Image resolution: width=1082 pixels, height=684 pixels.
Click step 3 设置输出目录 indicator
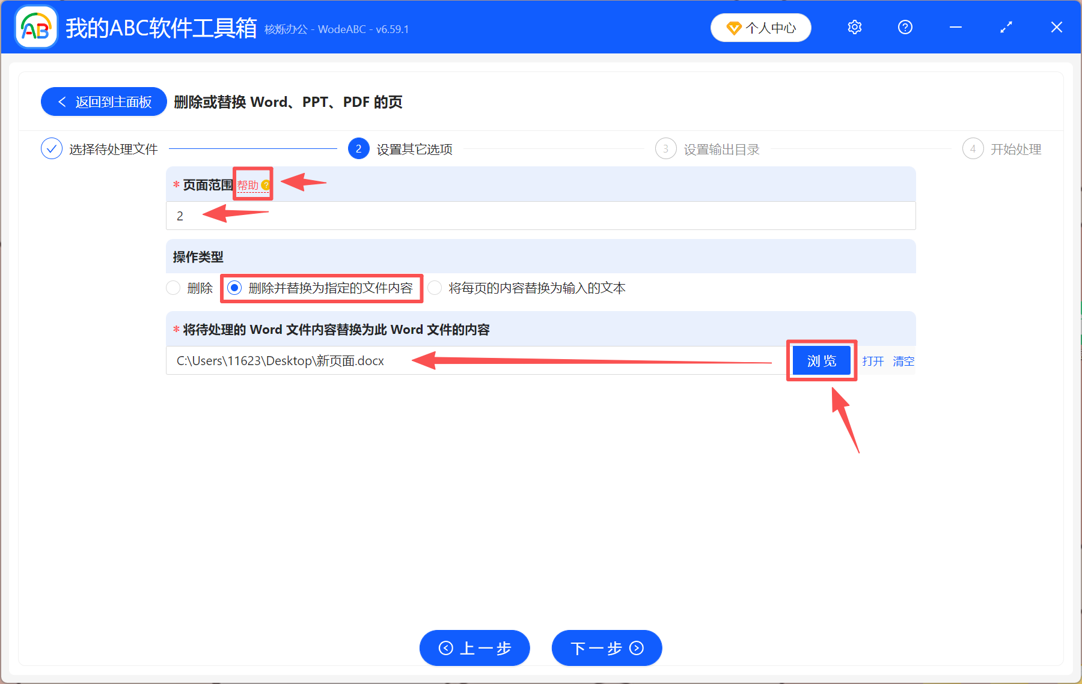[x=665, y=148]
